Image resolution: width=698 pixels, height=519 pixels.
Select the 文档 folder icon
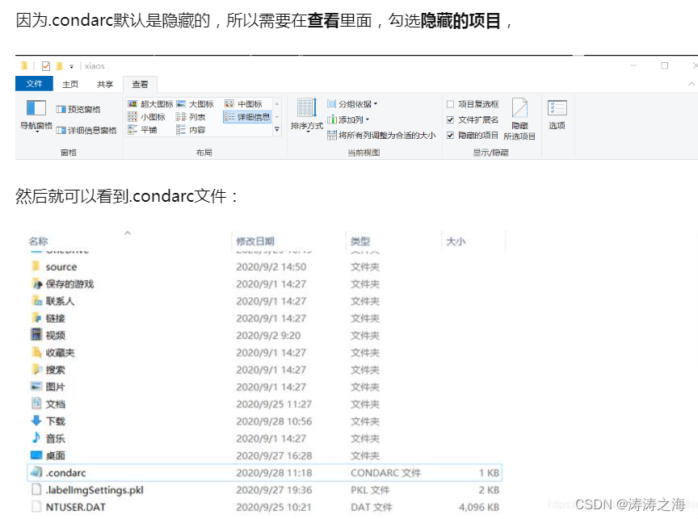36,404
